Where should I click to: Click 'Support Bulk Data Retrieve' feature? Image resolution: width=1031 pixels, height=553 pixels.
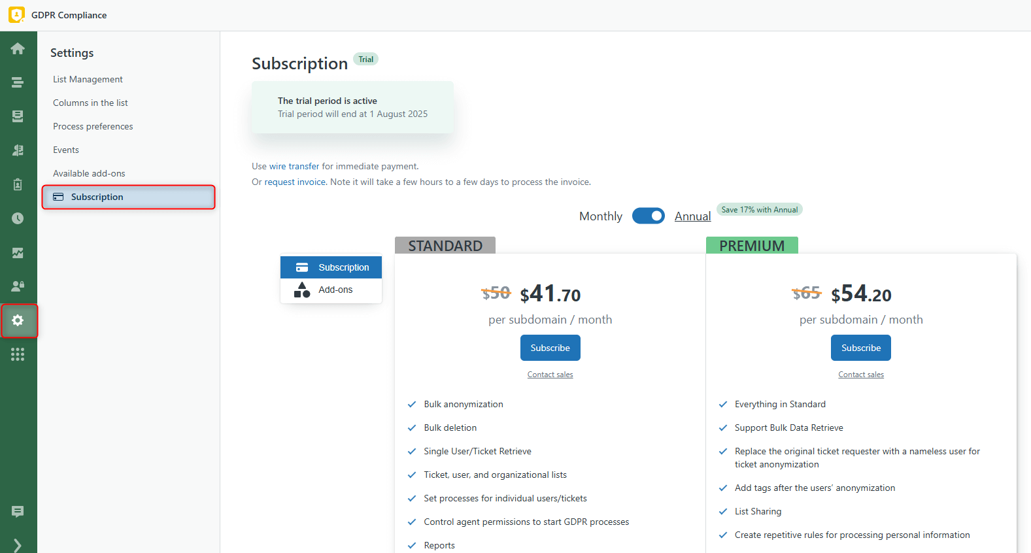[x=789, y=427]
